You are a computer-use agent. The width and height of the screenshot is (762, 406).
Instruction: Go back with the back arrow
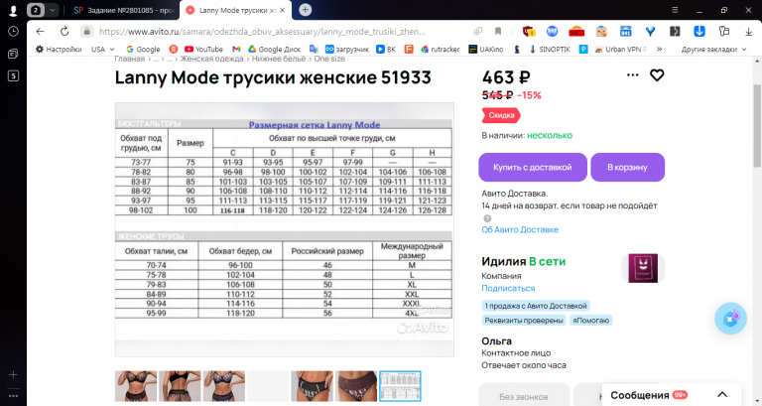point(41,32)
